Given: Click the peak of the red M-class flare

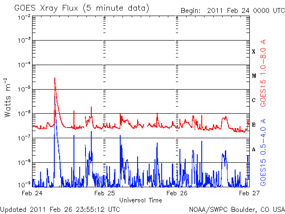Looking at the screenshot, I should click(x=55, y=78).
